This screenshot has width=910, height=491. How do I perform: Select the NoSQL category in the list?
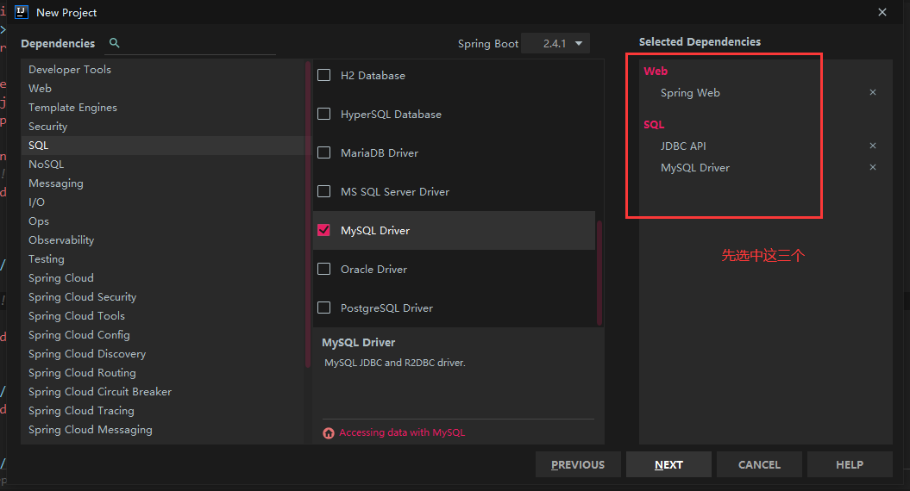pos(47,164)
